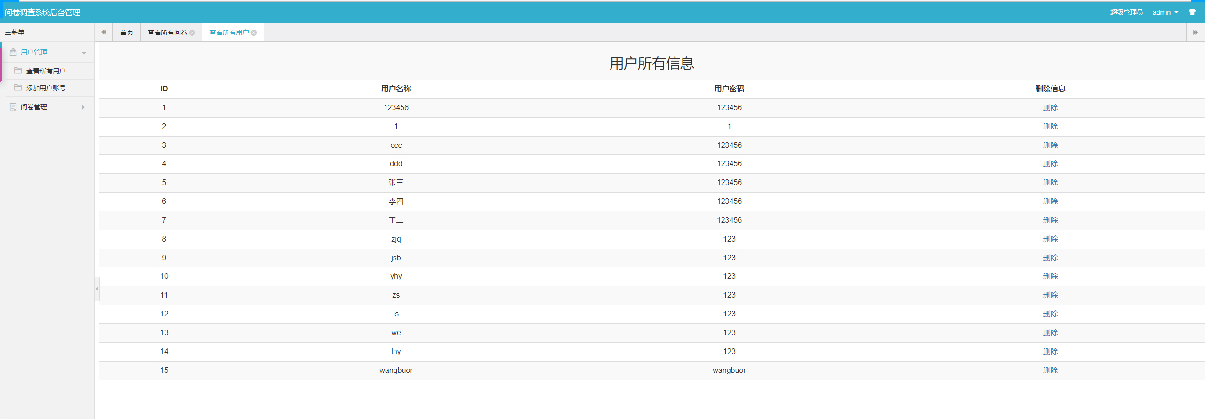Click folder icon beside 查看所有用户
Viewport: 1205px width, 419px height.
[x=18, y=71]
